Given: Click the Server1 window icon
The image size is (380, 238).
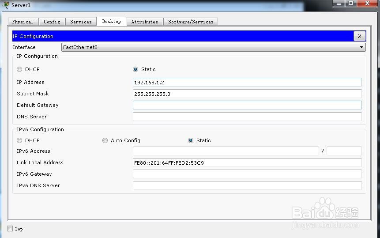Looking at the screenshot, I should (6, 5).
